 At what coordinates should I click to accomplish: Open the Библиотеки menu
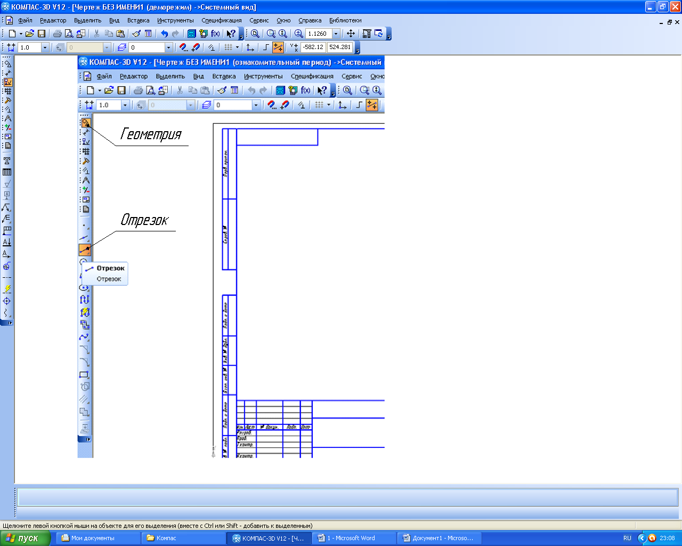tap(345, 20)
